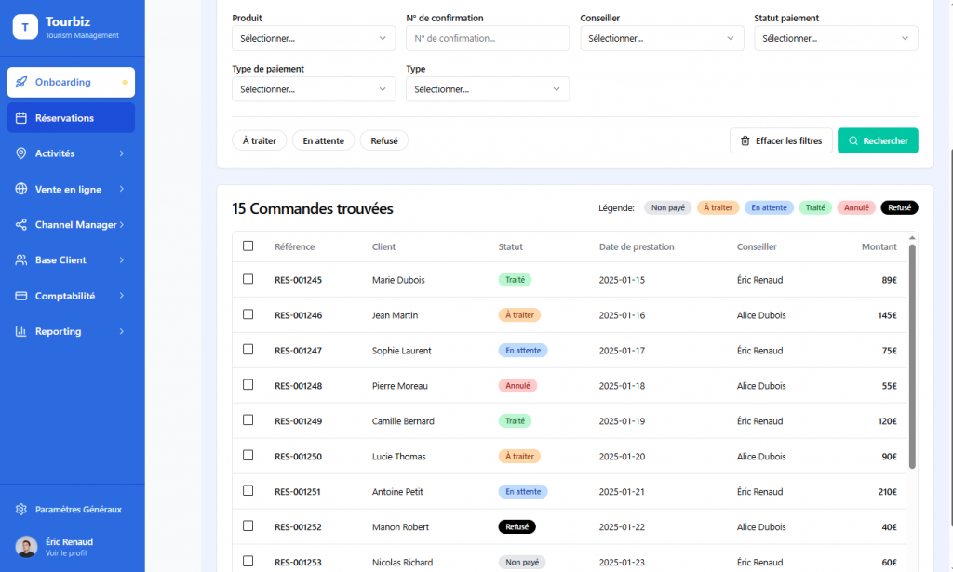Click the rocket icon beside Onboarding
Screen dimensions: 953x572
21,82
